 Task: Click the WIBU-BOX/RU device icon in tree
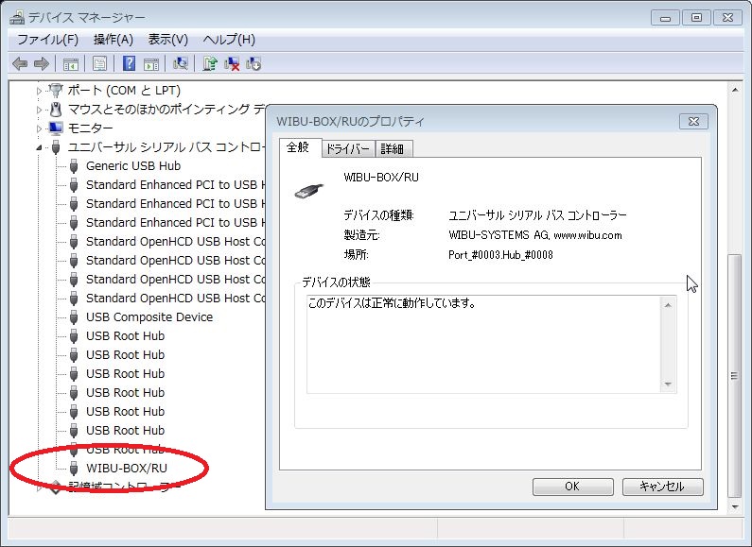click(x=74, y=468)
